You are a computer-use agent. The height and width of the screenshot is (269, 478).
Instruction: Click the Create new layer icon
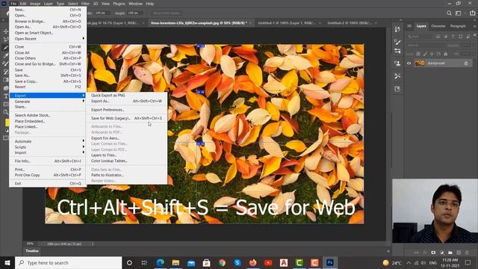[459, 253]
